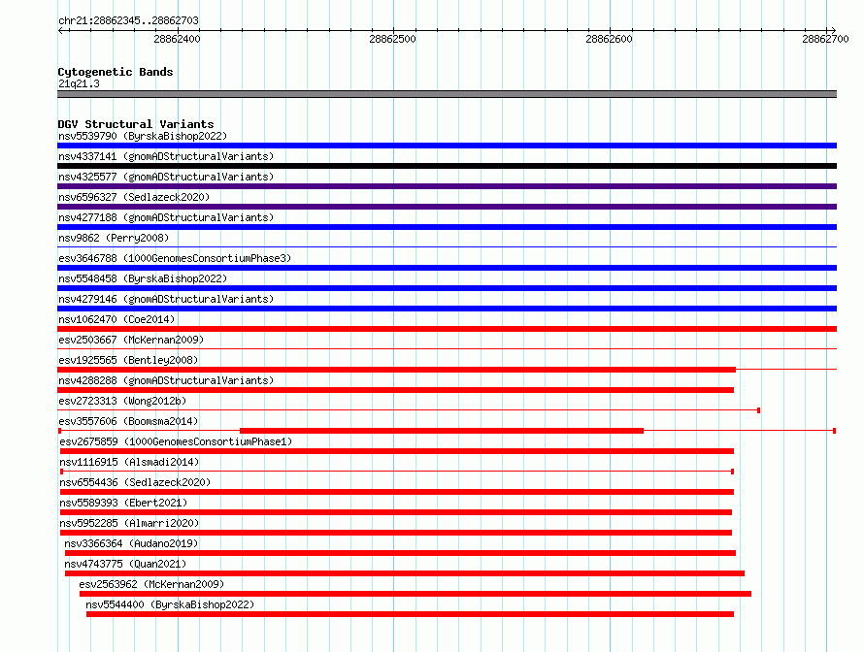Open the nsv3366364 (Audano2019) label
Image resolution: width=864 pixels, height=652 pixels.
point(131,543)
